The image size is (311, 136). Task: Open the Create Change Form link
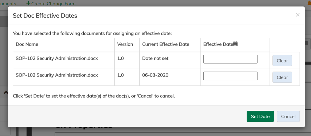[53, 4]
